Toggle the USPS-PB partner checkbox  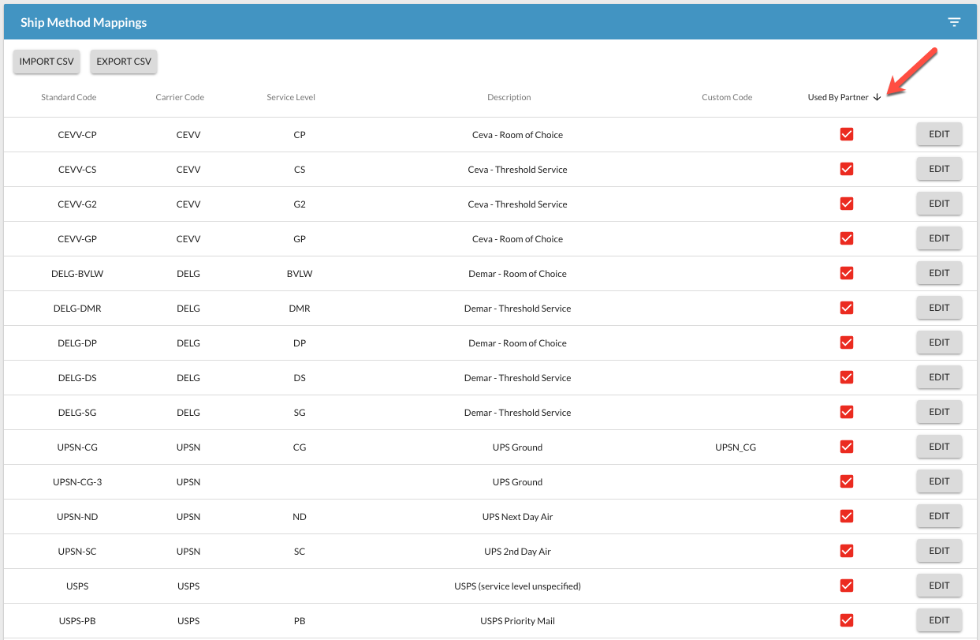847,620
